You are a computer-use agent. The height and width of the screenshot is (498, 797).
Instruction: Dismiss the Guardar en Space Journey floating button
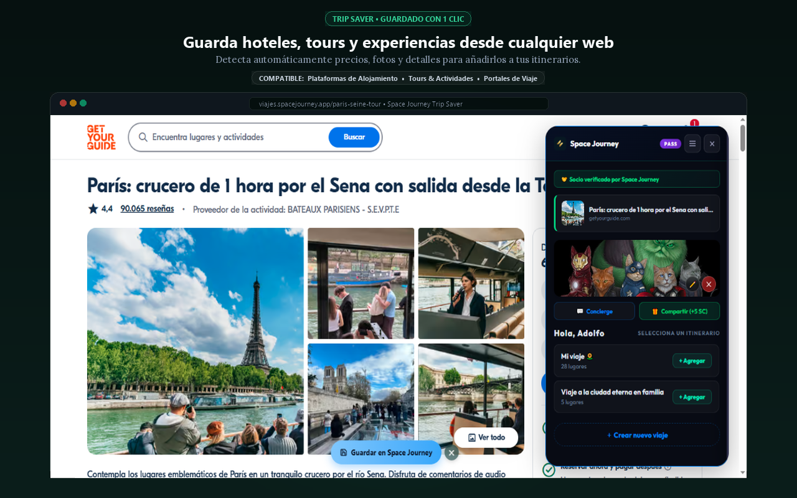[452, 453]
